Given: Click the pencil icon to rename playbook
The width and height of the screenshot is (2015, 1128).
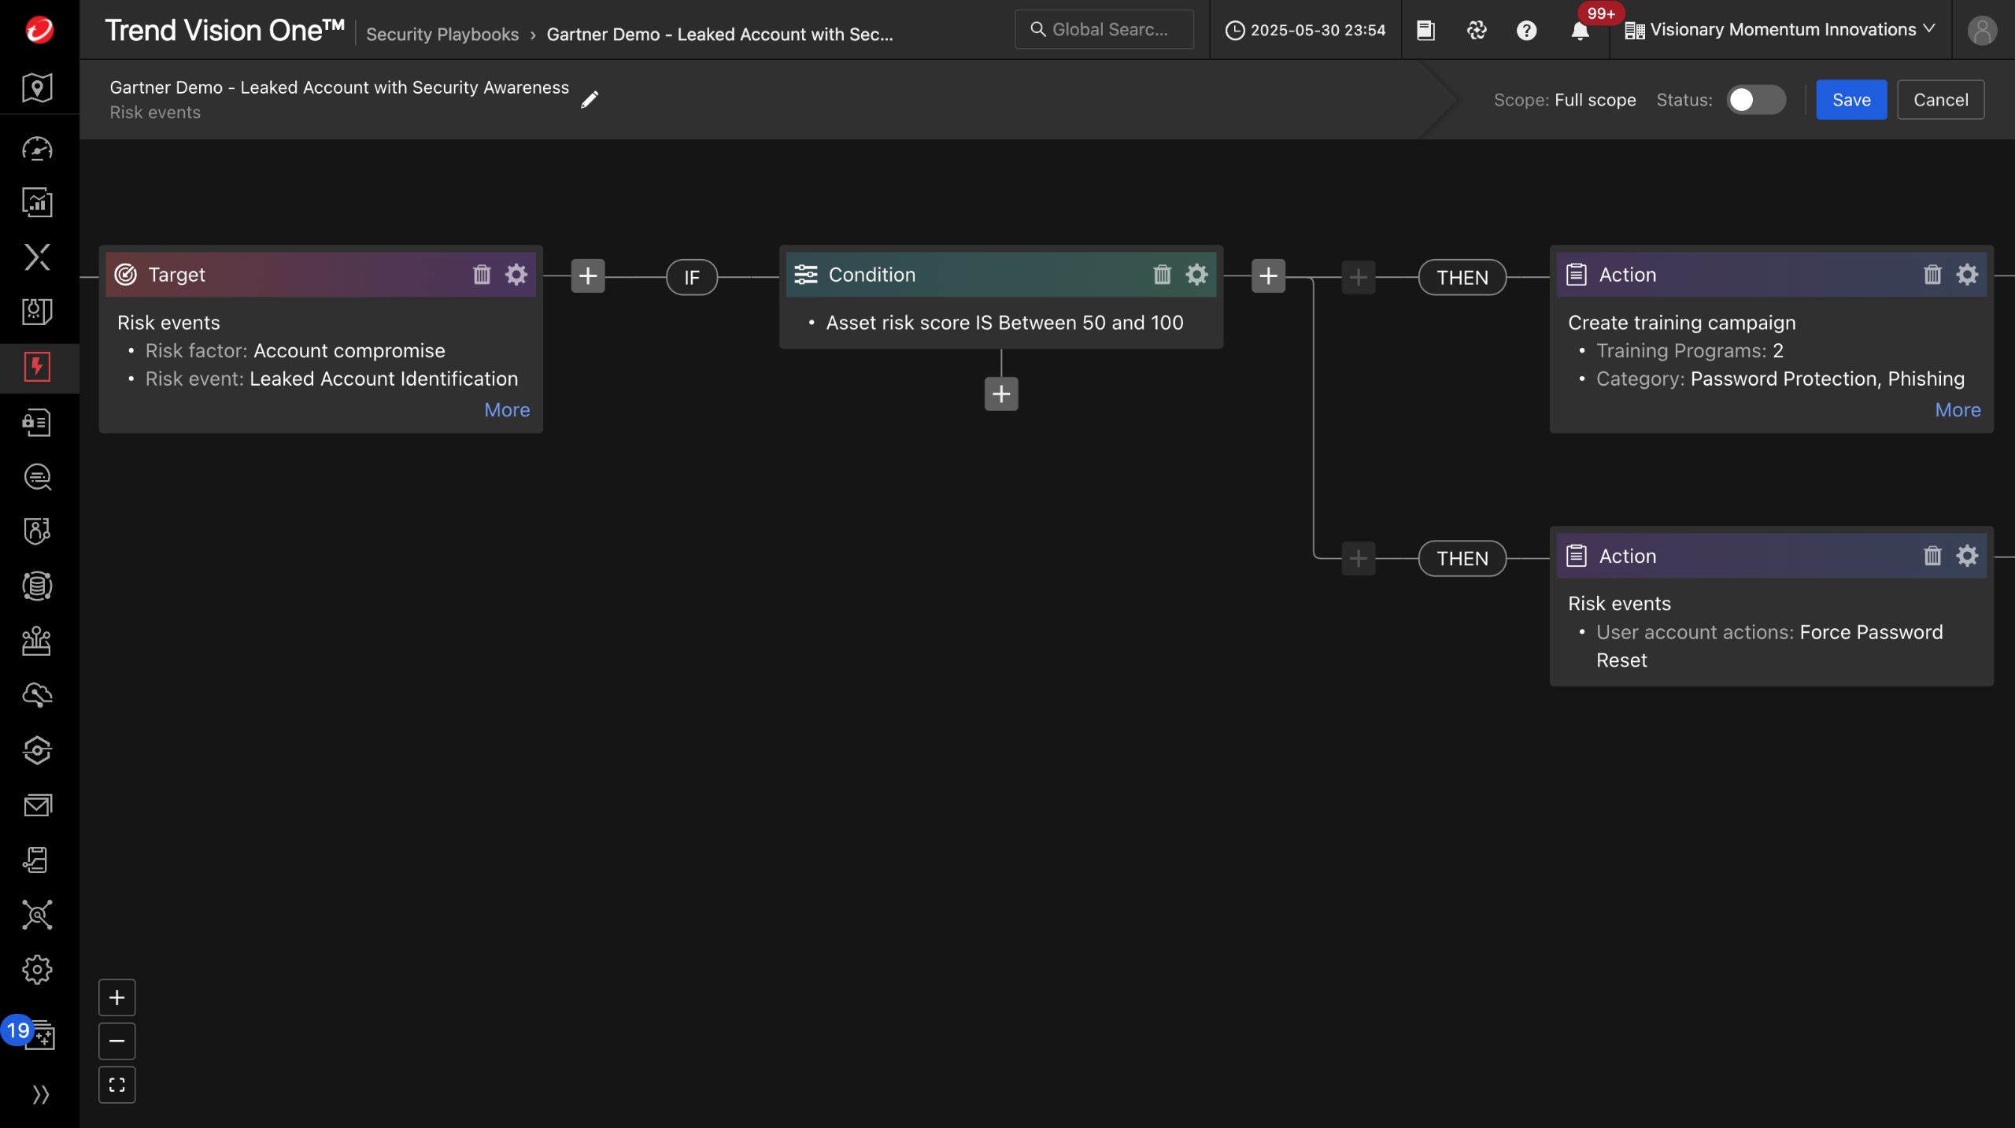Looking at the screenshot, I should click(x=590, y=99).
